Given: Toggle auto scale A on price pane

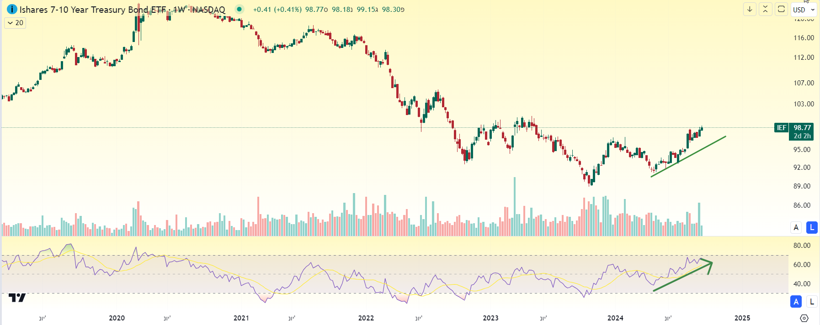Looking at the screenshot, I should 796,227.
